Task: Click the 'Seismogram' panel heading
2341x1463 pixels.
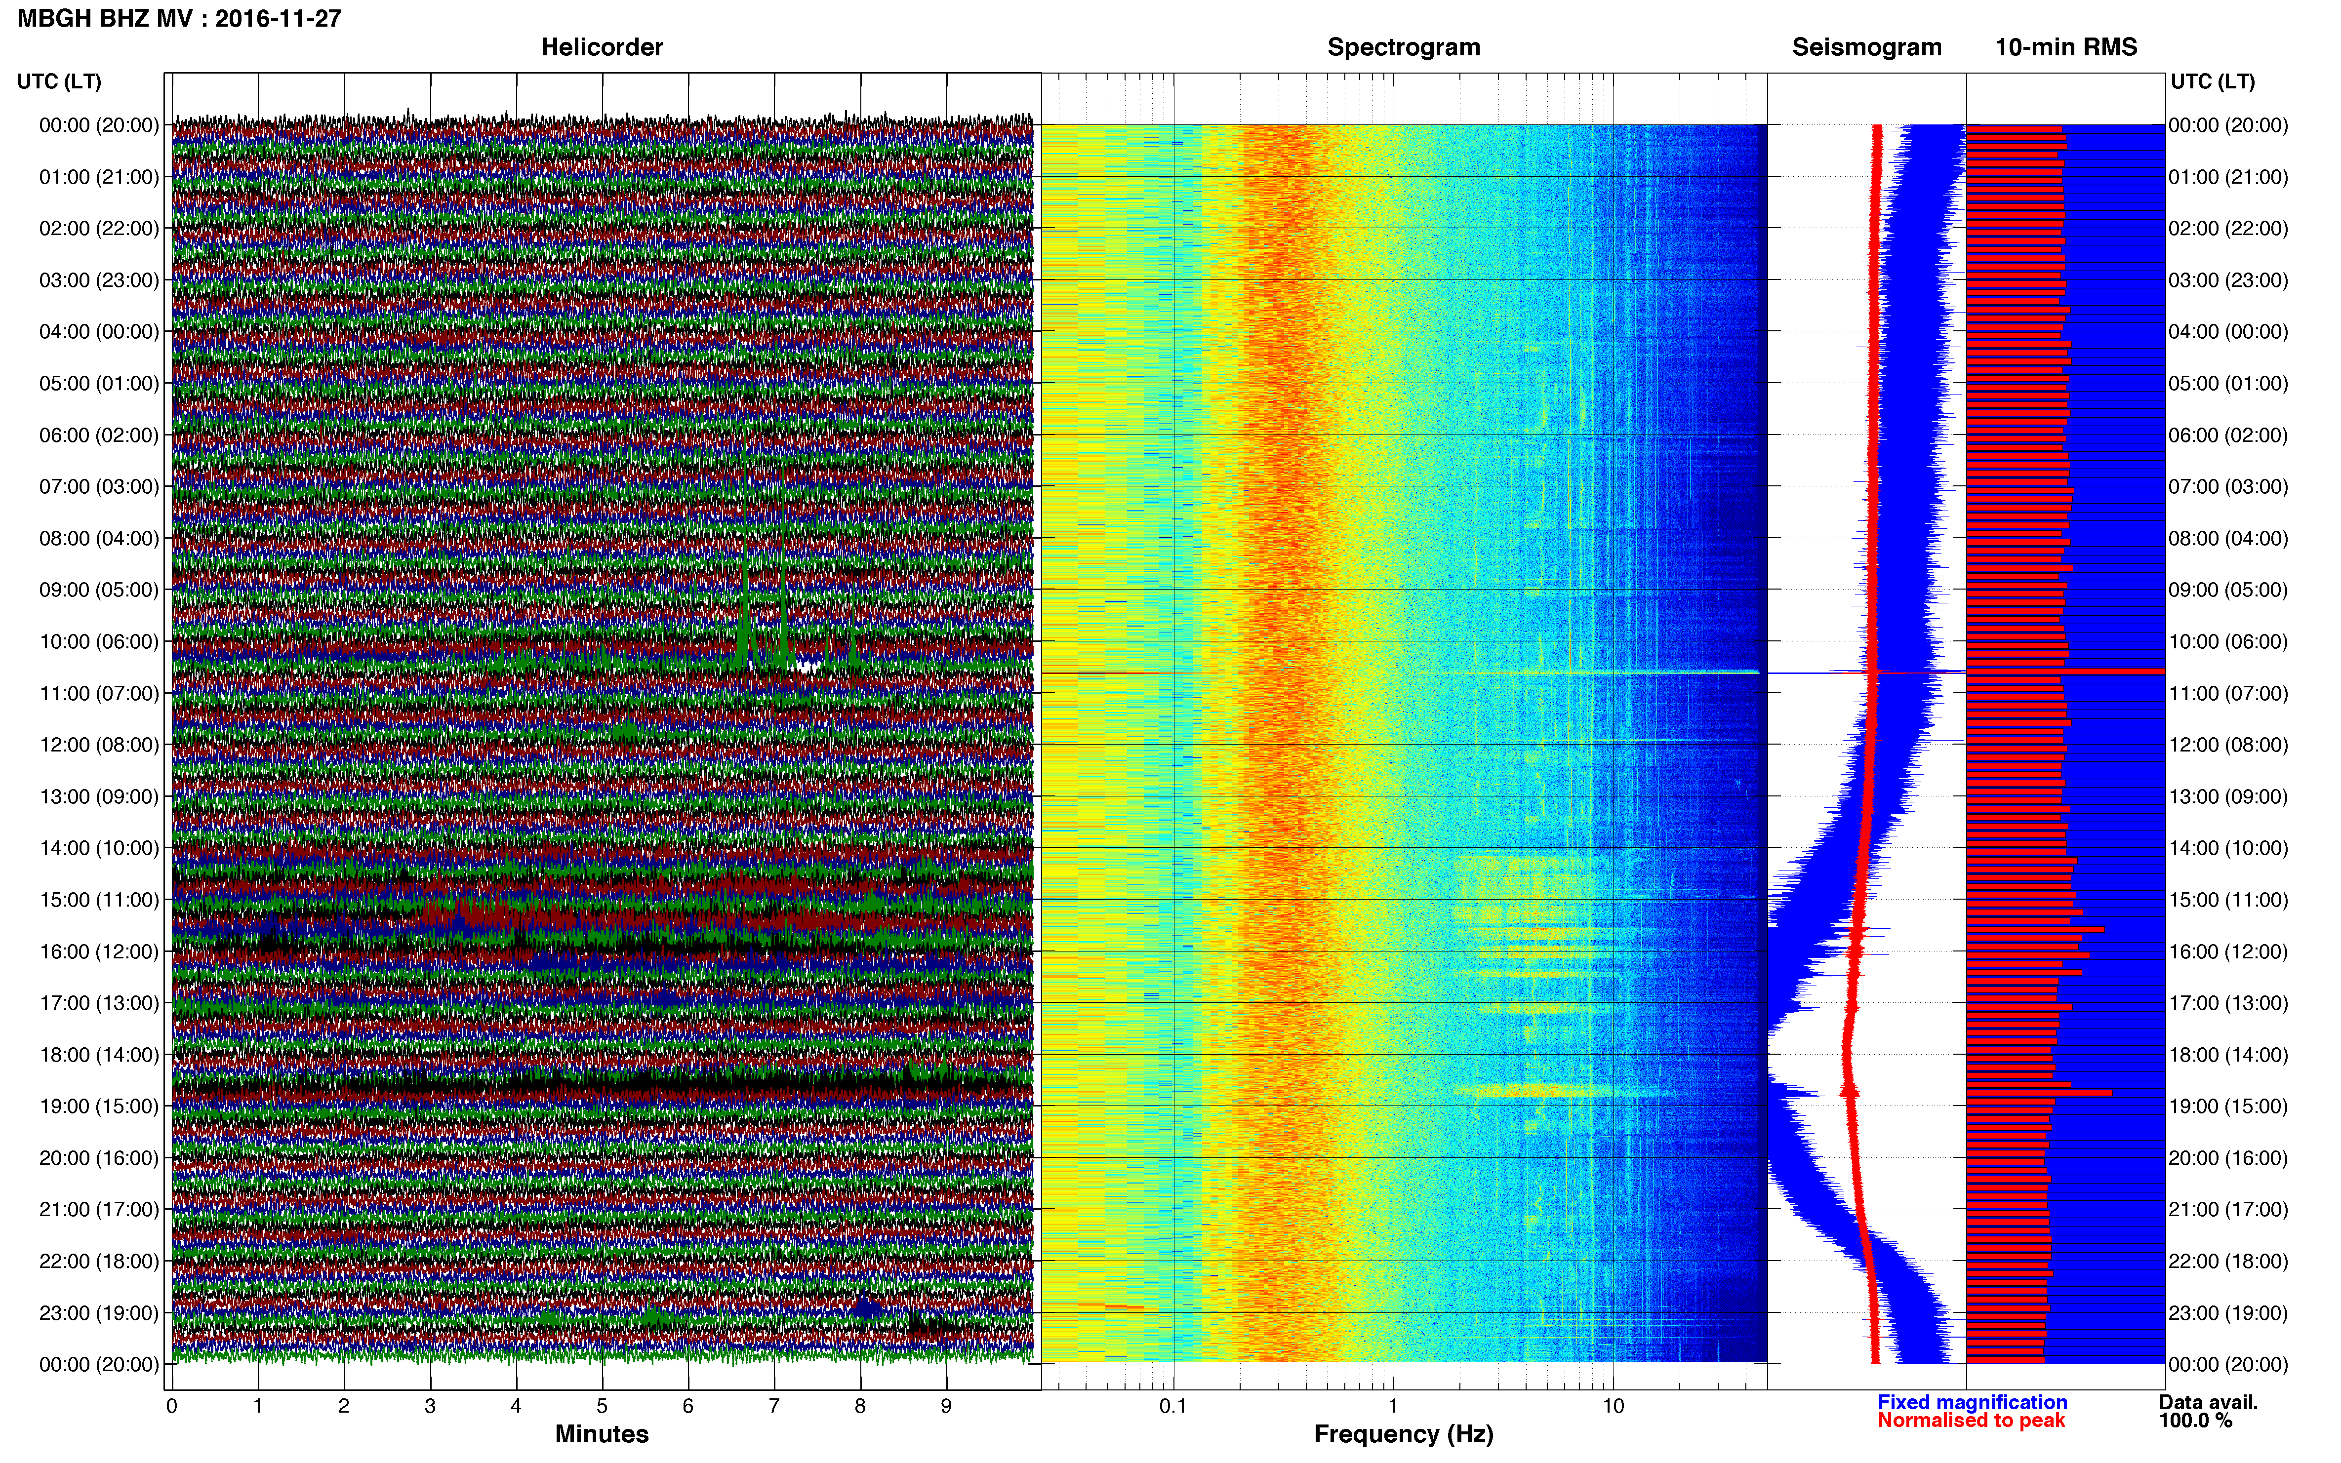Action: pyautogui.click(x=1867, y=47)
